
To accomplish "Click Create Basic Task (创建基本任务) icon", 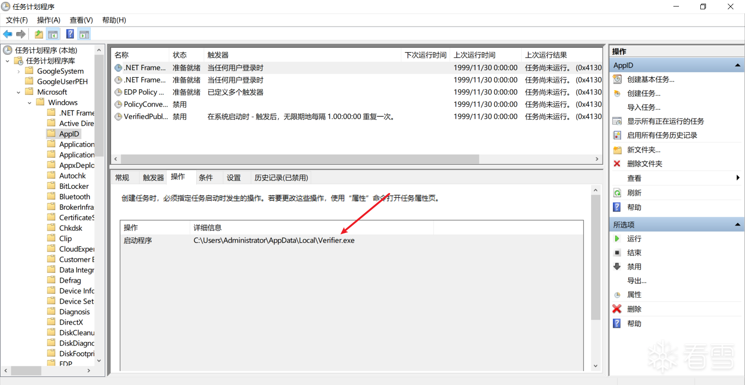I will click(617, 79).
